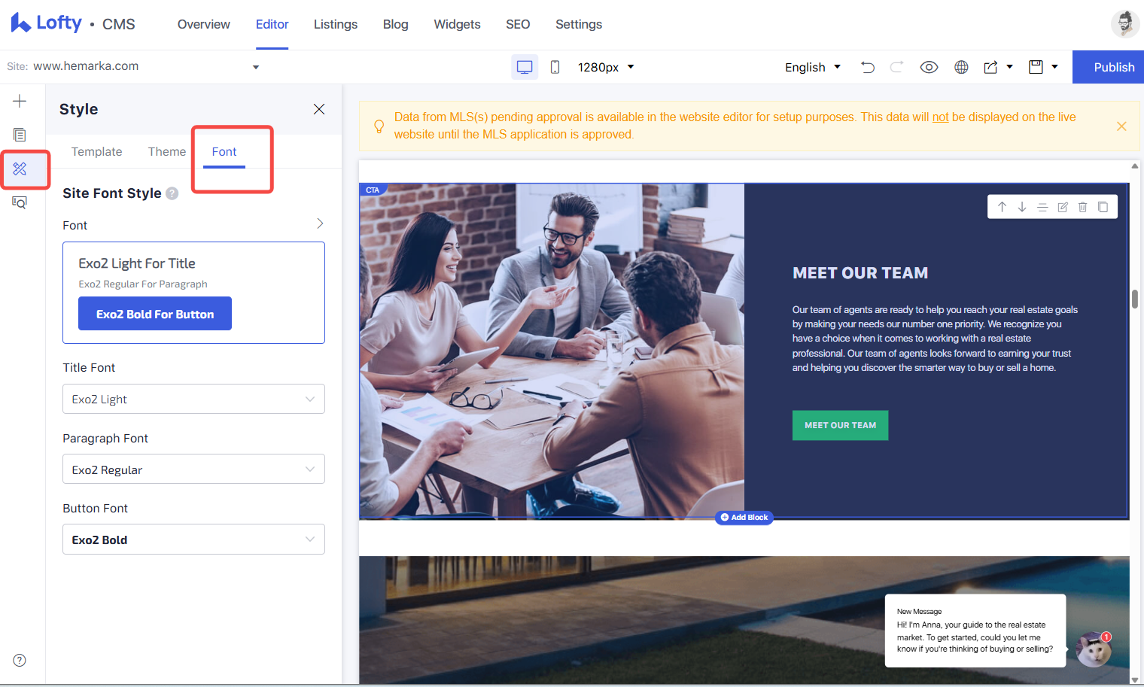
Task: Click the save icon
Action: (1036, 67)
